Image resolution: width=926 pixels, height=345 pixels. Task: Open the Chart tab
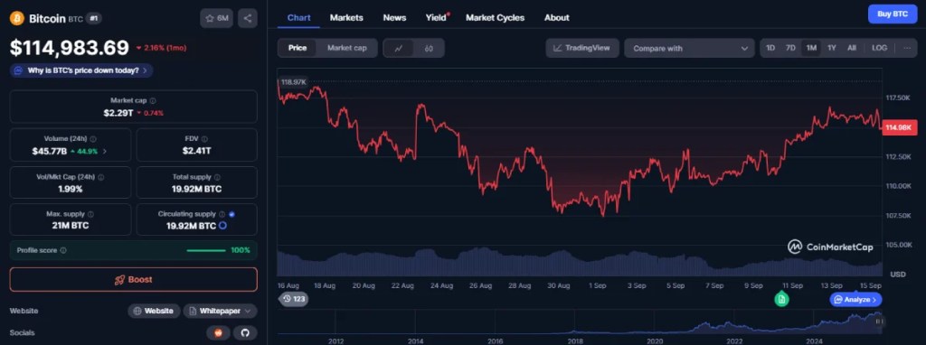[298, 18]
